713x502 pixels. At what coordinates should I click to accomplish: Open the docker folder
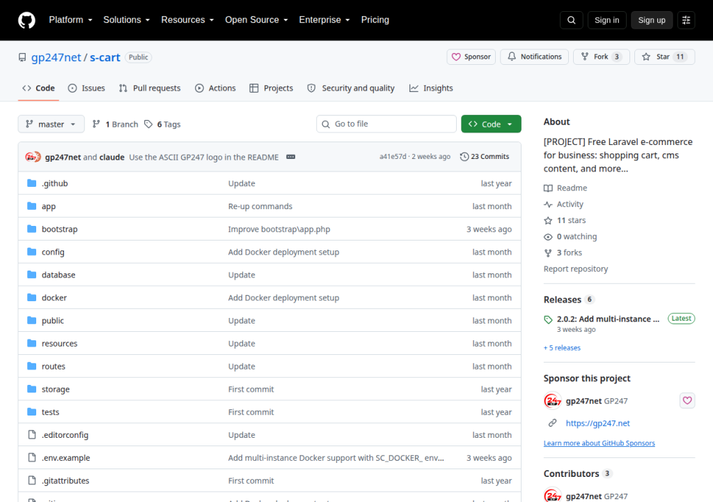(x=54, y=298)
